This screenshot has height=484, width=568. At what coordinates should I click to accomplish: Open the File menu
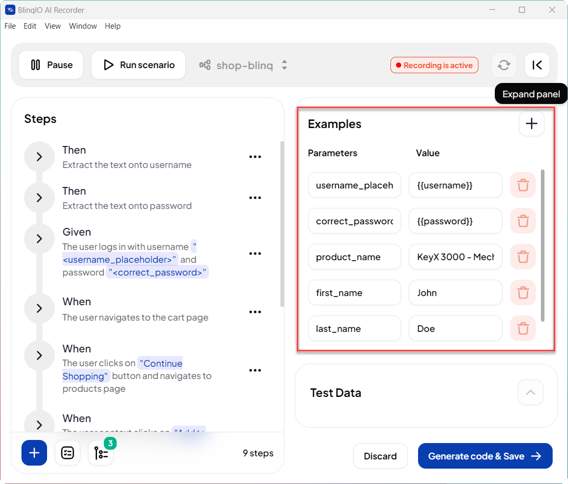tap(10, 26)
